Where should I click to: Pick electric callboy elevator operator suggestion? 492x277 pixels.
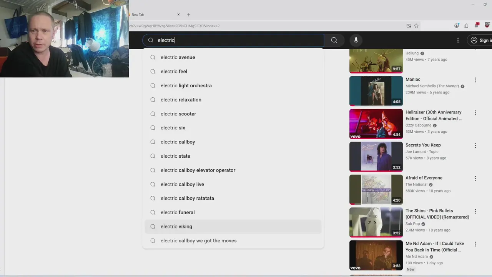[x=233, y=170]
